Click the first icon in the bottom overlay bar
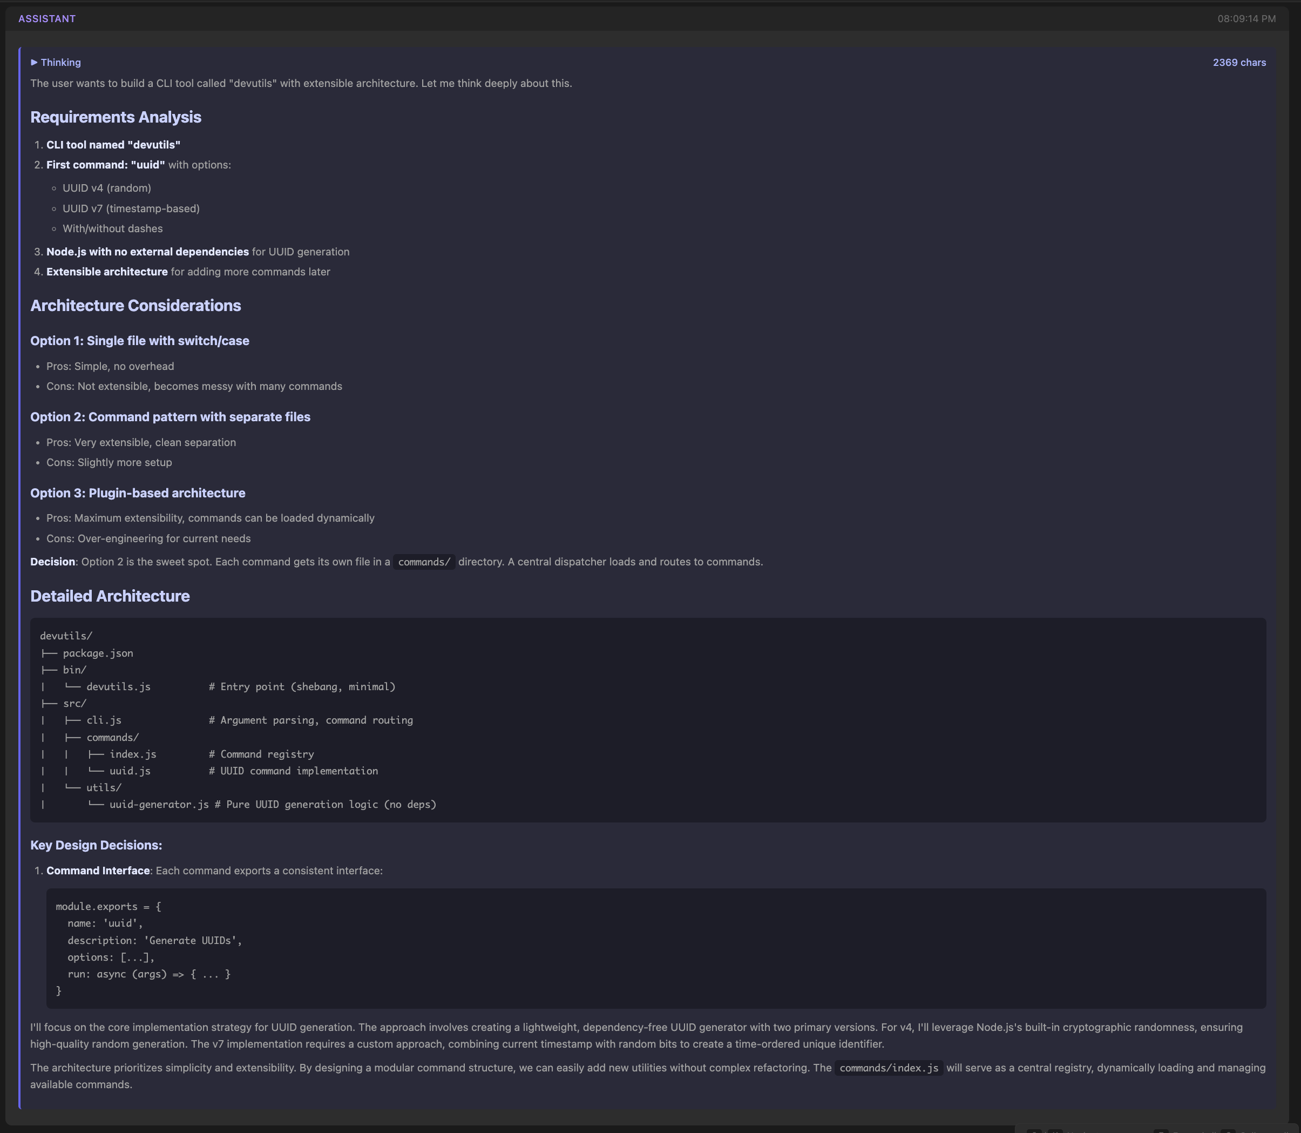1301x1133 pixels. (1036, 1131)
